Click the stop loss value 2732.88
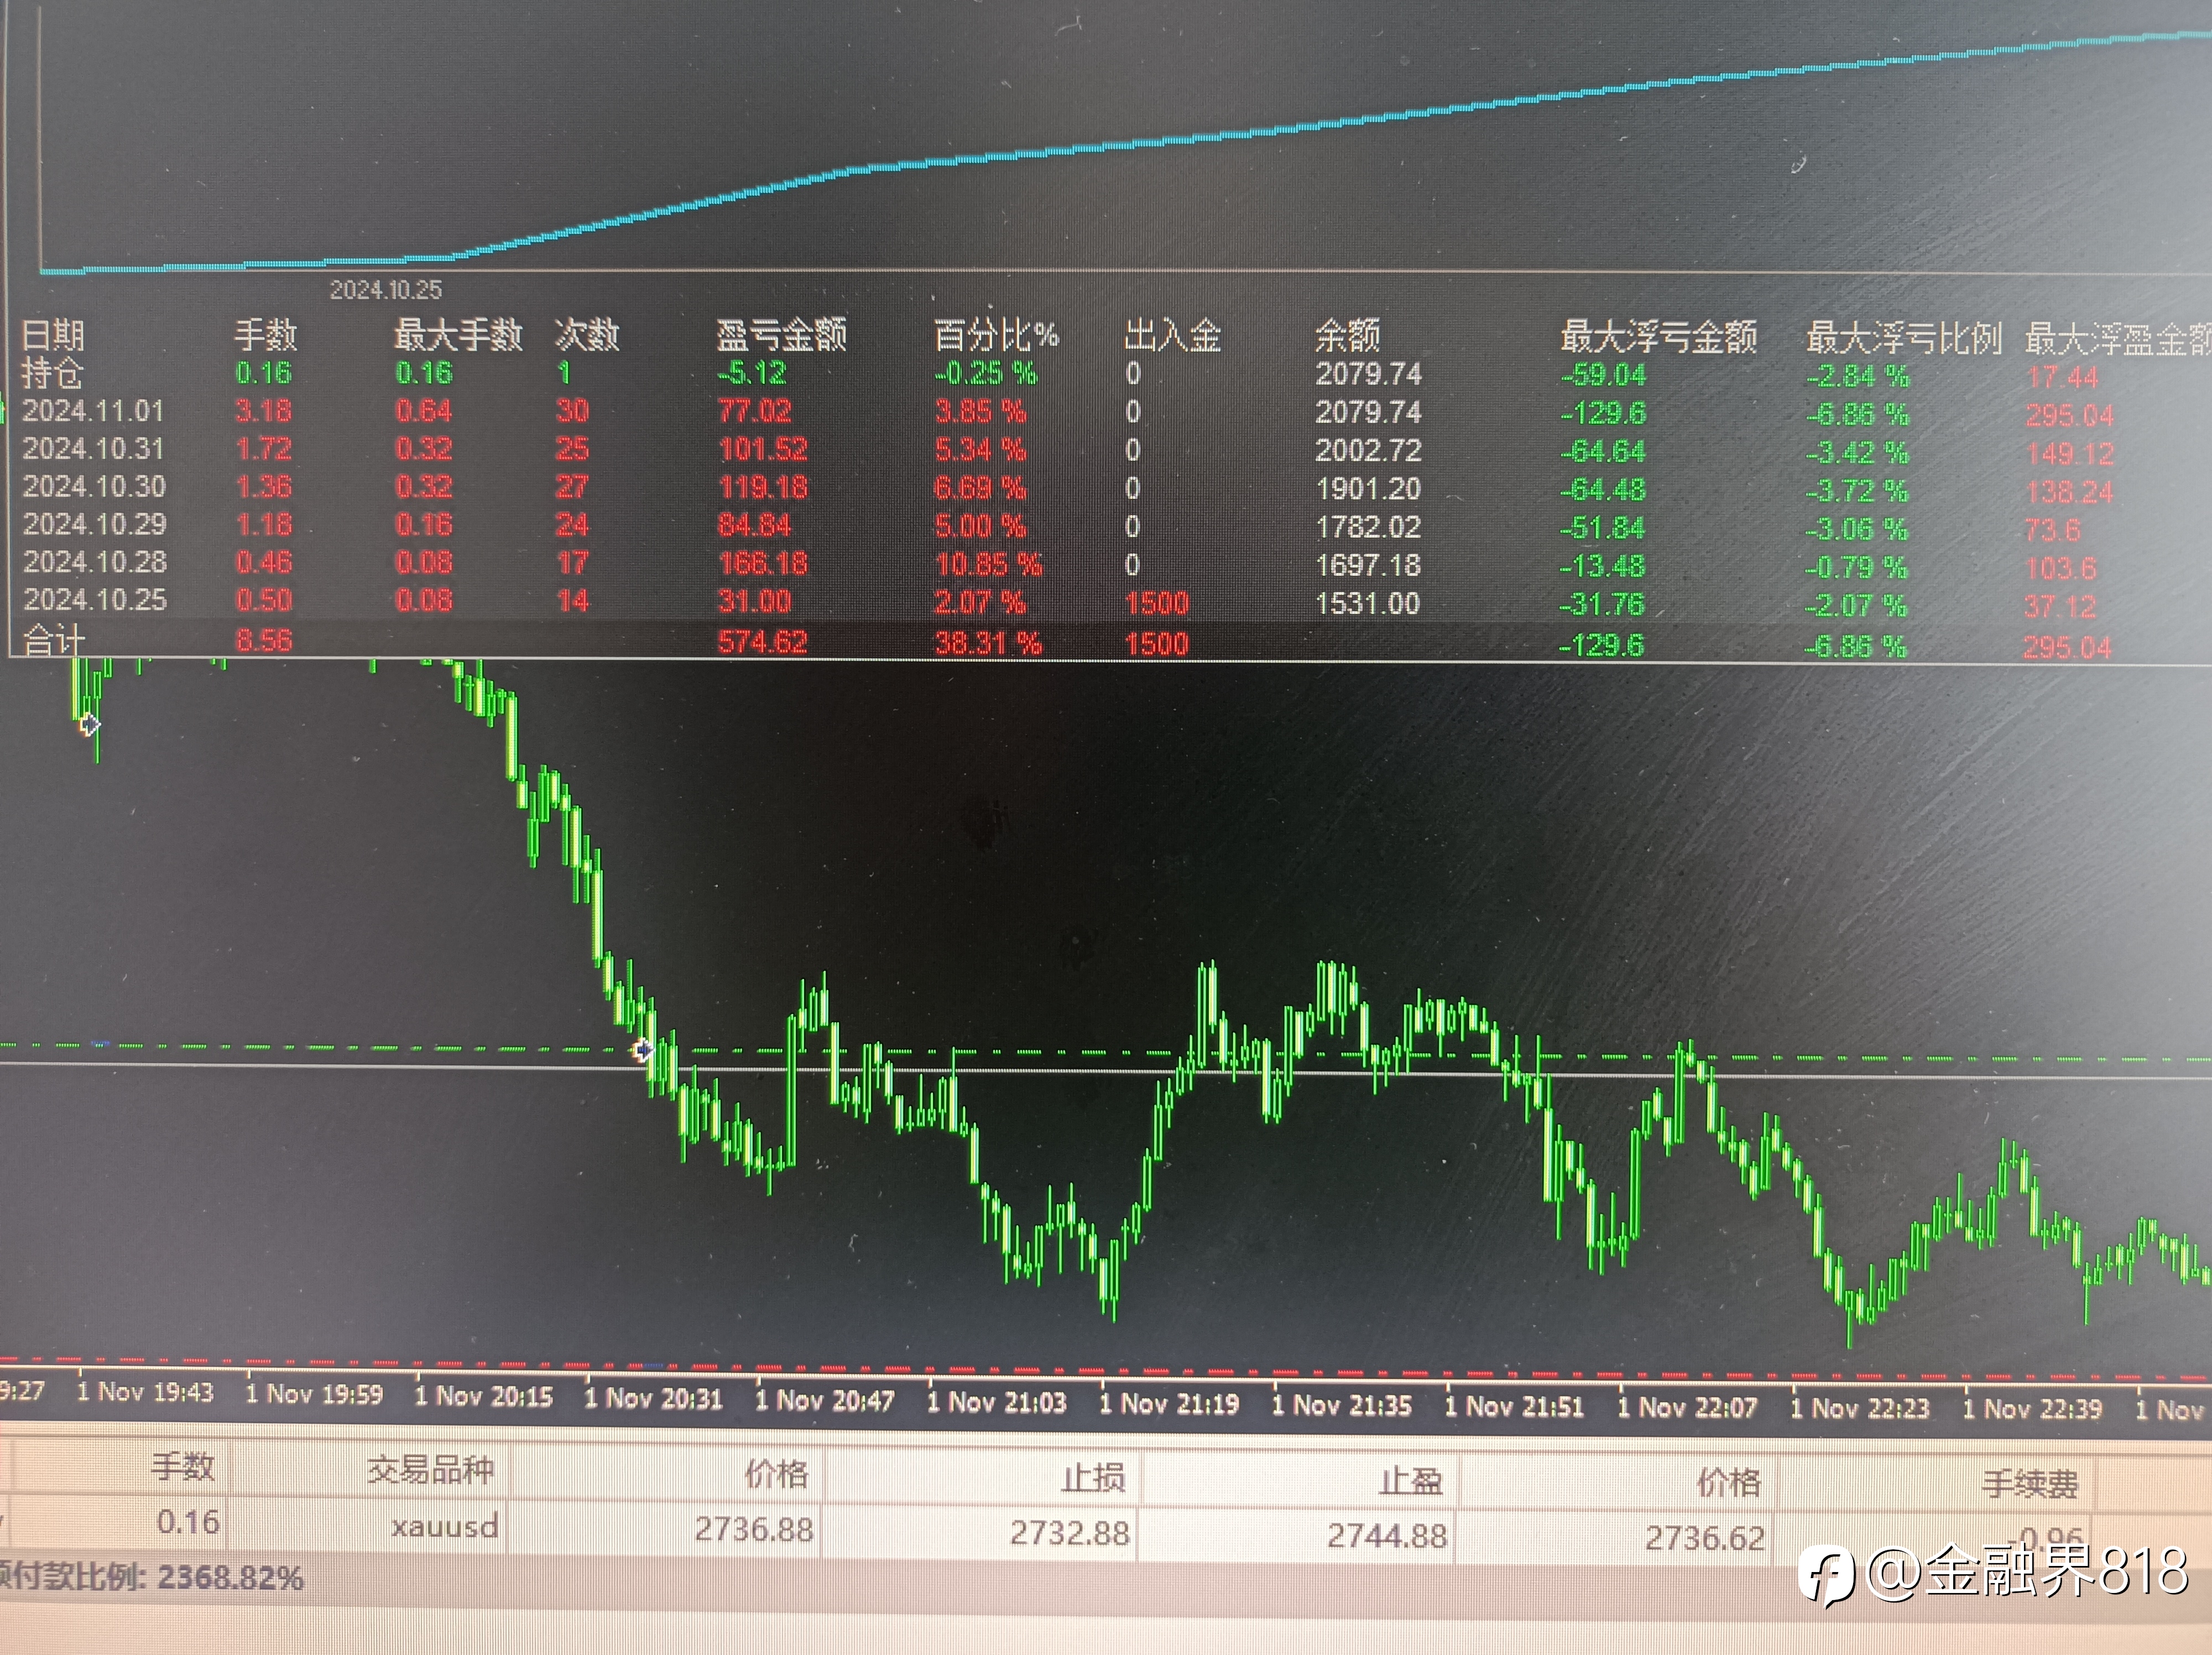The width and height of the screenshot is (2212, 1655). click(x=1070, y=1533)
